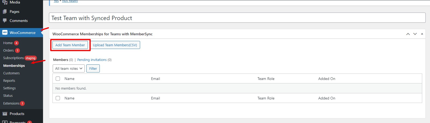Open Subscriptions submenu item
This screenshot has height=123, width=430.
pos(13,58)
